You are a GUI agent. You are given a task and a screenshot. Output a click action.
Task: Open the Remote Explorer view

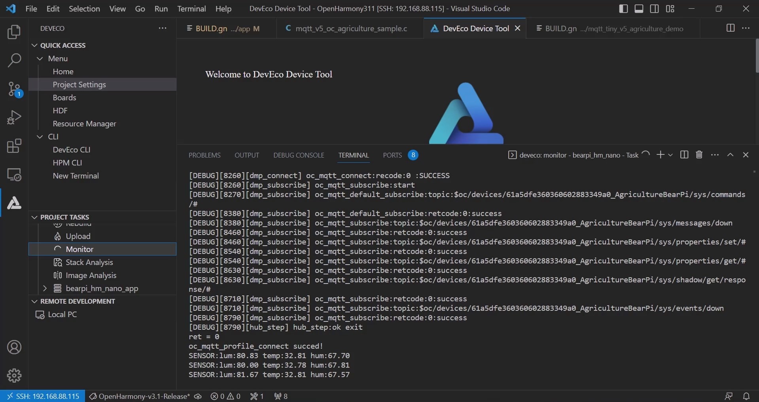14,175
